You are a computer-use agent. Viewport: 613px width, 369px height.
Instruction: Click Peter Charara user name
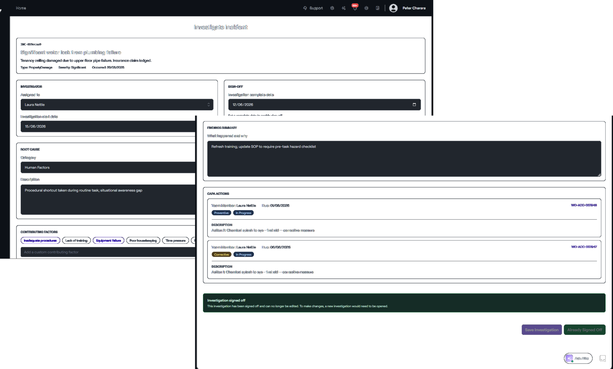414,8
